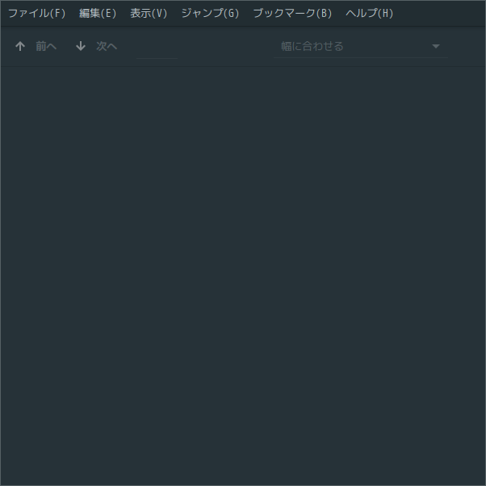The image size is (486, 486).
Task: Open the ファイル(F) menu
Action: click(36, 14)
